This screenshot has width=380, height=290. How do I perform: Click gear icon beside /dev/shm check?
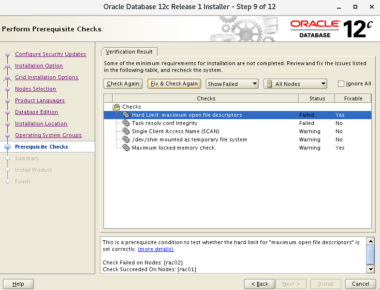click(126, 139)
